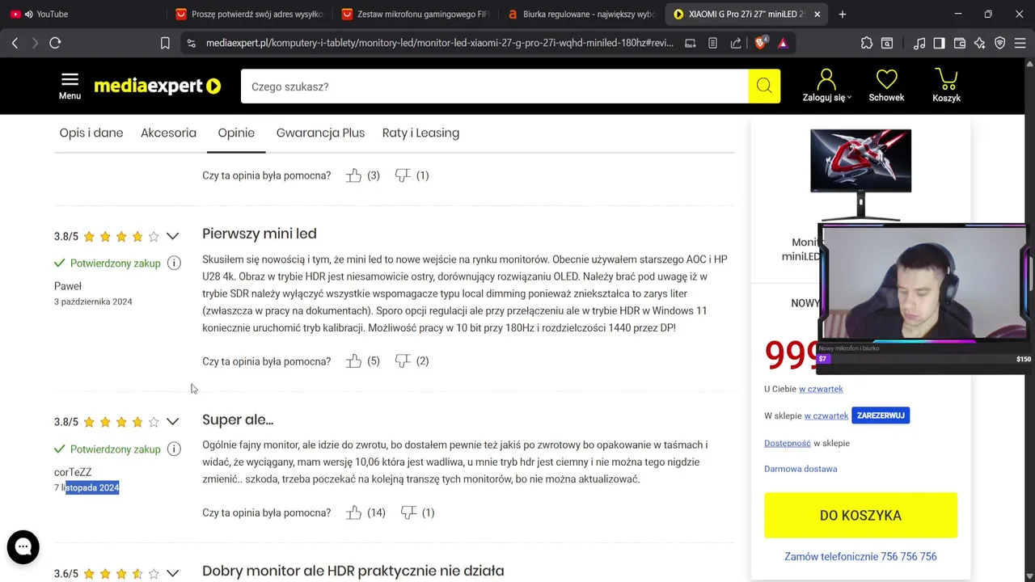Open Brave Wallet icon
Screen dimensions: 1035x582
click(x=960, y=43)
